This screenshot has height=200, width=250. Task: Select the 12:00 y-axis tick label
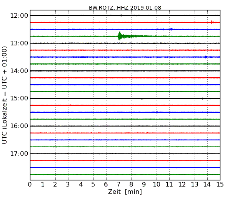coord(19,16)
